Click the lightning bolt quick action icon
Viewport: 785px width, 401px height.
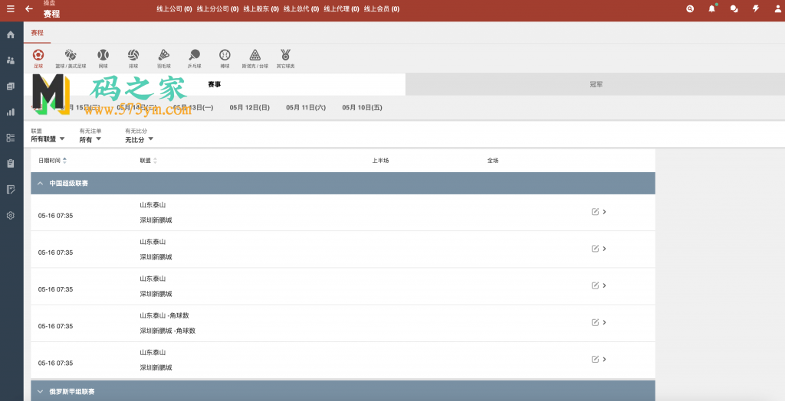tap(755, 8)
